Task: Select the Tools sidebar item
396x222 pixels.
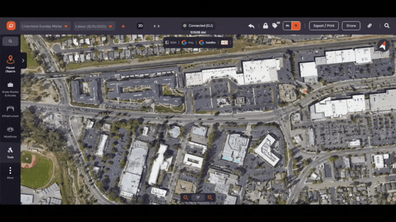Action: pos(10,153)
